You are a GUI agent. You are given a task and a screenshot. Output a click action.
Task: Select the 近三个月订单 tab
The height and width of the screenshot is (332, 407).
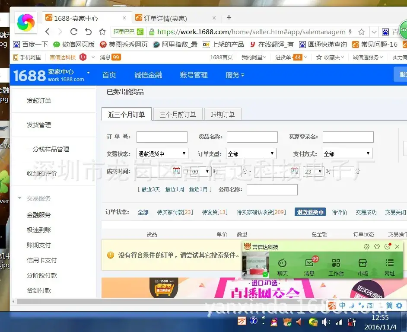pos(127,114)
